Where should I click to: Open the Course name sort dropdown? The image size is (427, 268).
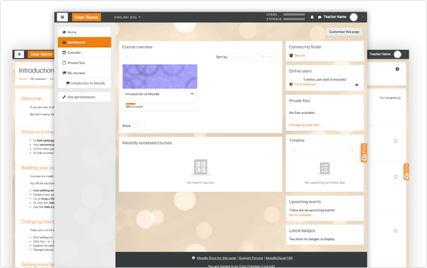tap(242, 57)
